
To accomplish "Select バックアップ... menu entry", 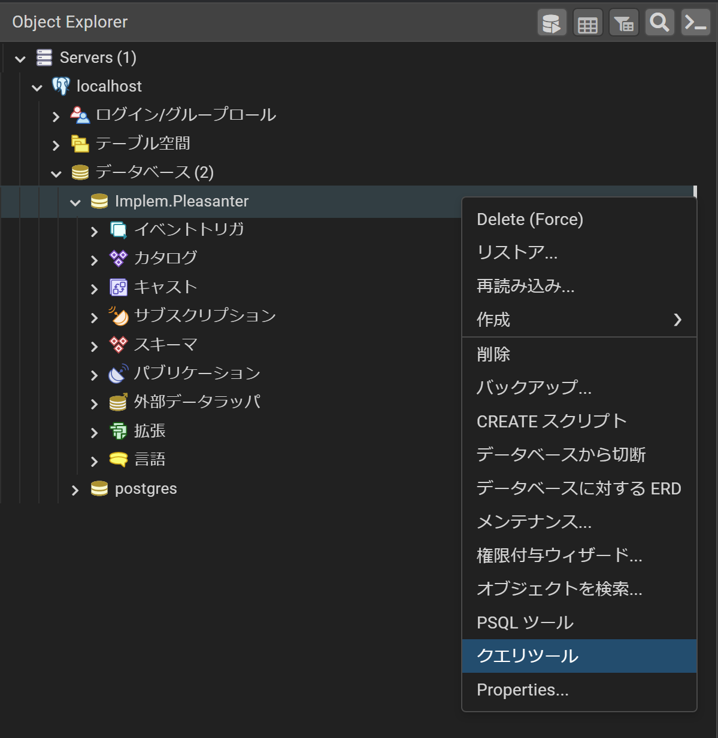I will click(579, 388).
